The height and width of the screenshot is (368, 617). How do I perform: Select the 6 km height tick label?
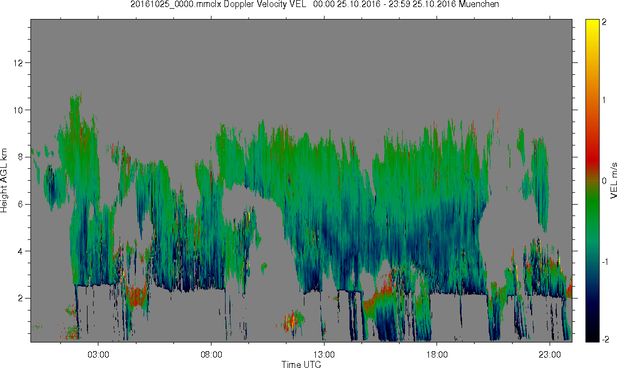[20, 204]
